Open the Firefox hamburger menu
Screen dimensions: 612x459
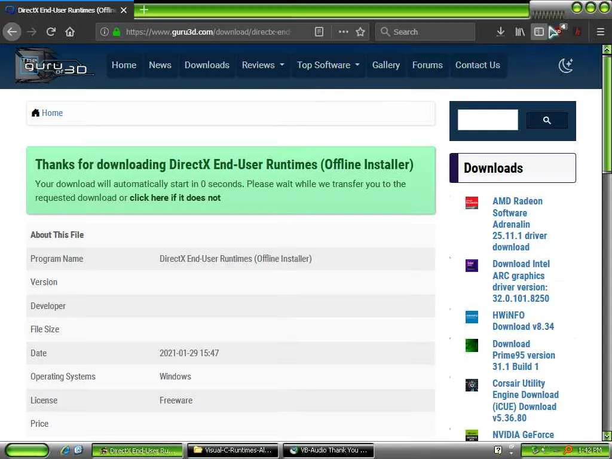click(x=600, y=32)
